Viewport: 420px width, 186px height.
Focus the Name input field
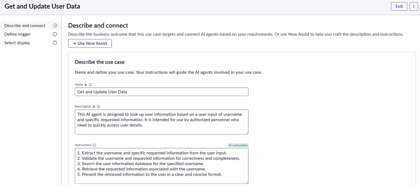[161, 92]
